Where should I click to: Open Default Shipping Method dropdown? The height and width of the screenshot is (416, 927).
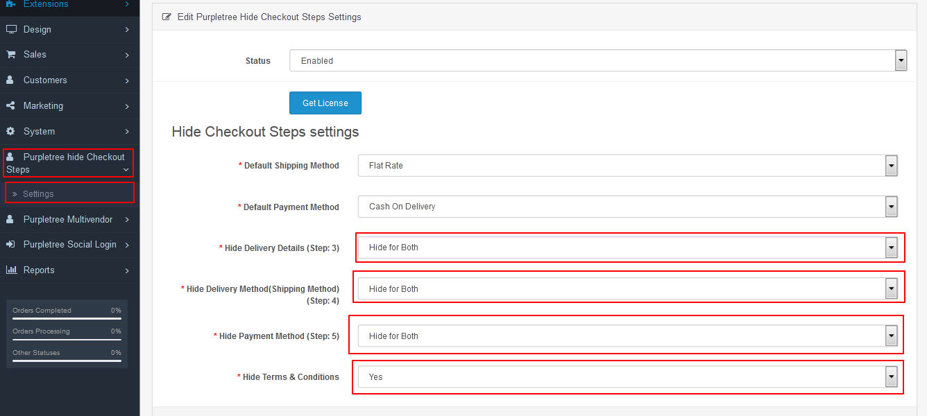point(628,166)
